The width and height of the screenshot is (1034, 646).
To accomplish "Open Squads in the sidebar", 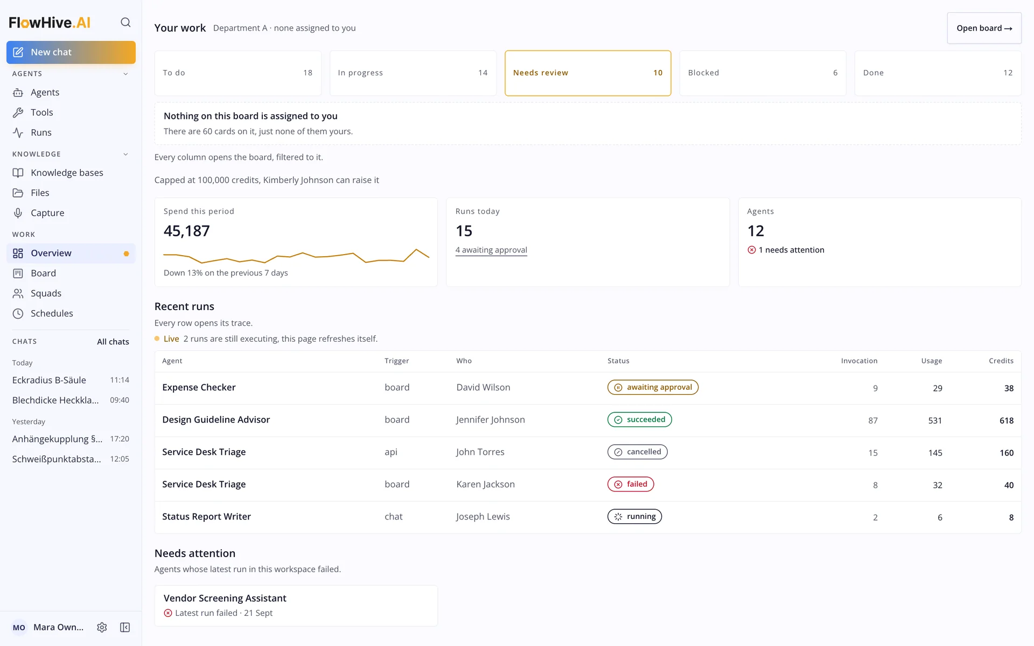I will pos(71,293).
